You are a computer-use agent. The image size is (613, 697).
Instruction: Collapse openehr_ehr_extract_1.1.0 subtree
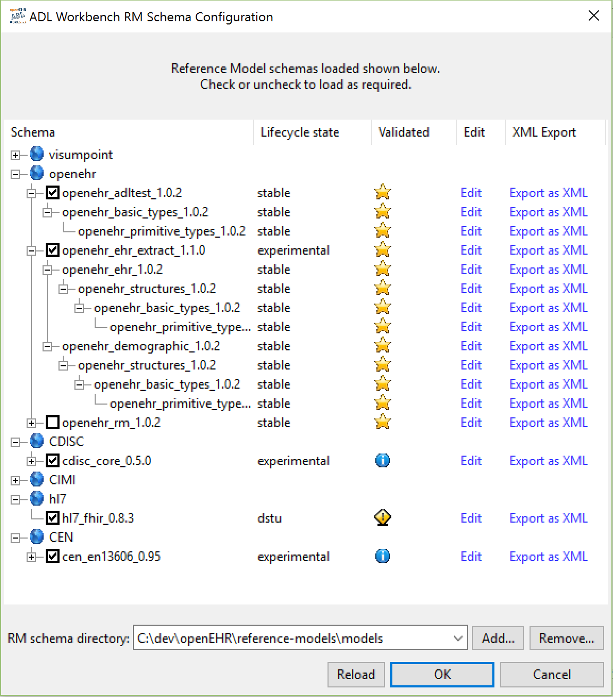pyautogui.click(x=31, y=251)
